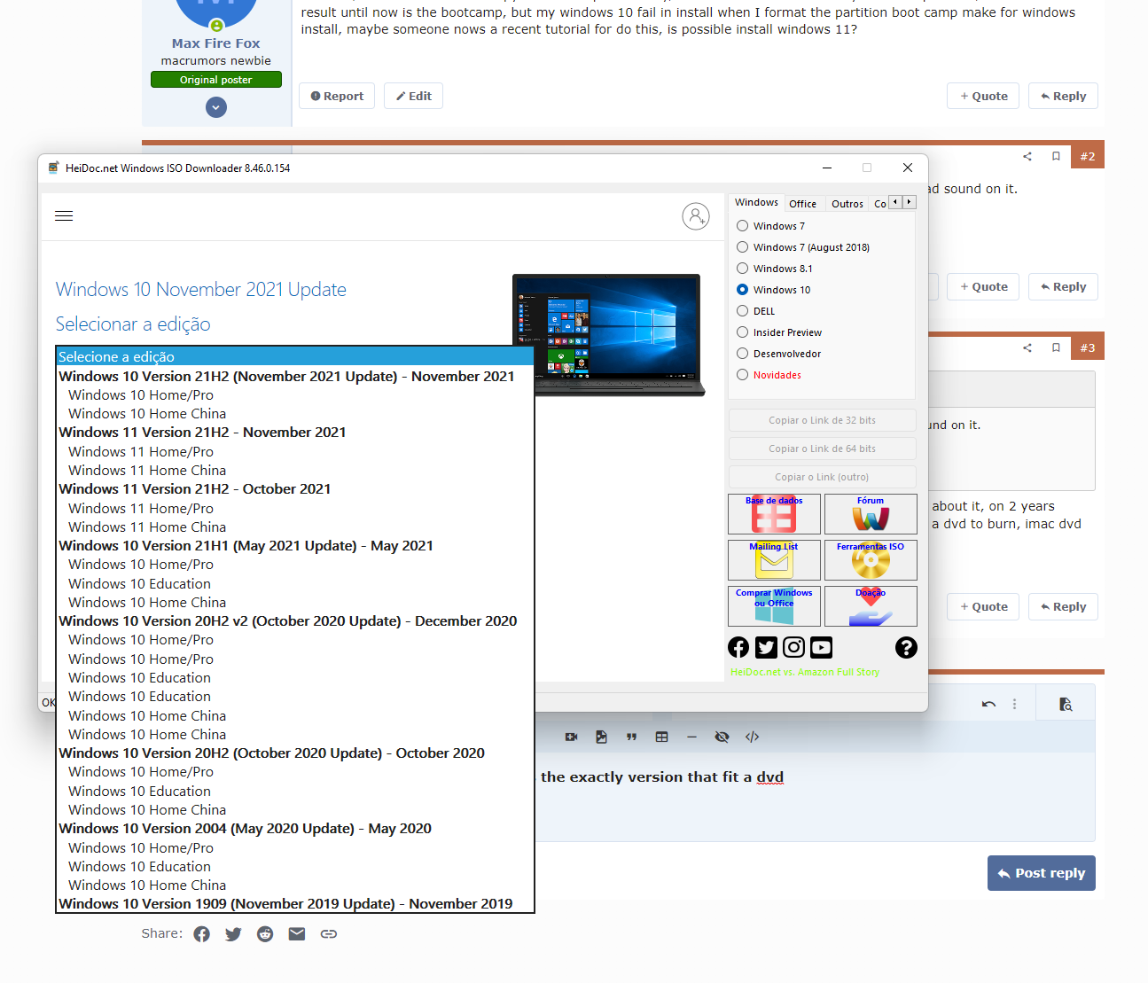Click Copiar o Link de 32 bits
Image resolution: width=1148 pixels, height=983 pixels.
[x=823, y=420]
